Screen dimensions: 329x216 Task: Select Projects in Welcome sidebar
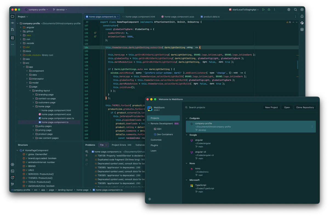tap(163, 118)
